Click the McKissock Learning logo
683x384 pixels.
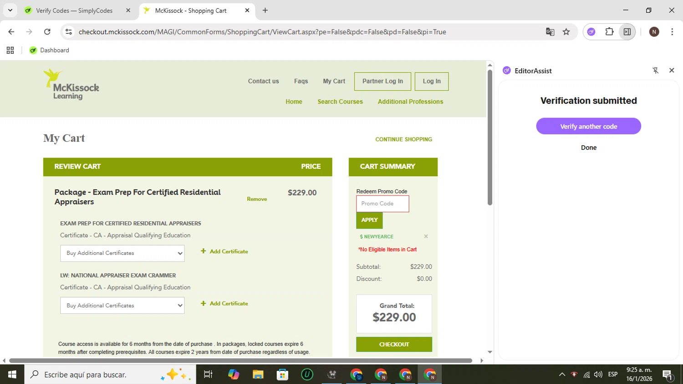coord(71,84)
